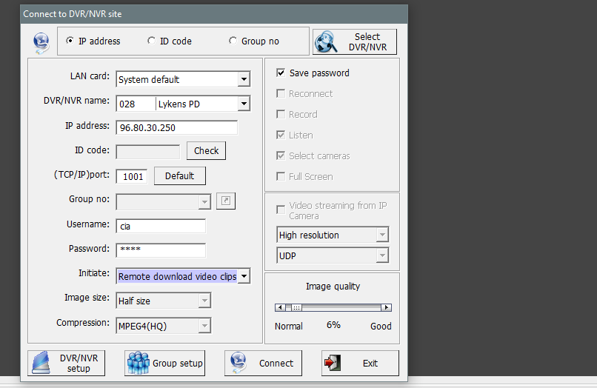This screenshot has height=388, width=597.
Task: Click the globe connection icon at top left
Action: 41,43
